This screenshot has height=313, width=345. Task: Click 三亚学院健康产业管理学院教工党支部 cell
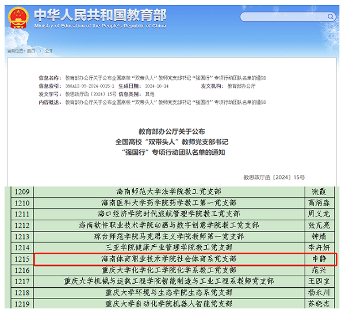(x=168, y=247)
